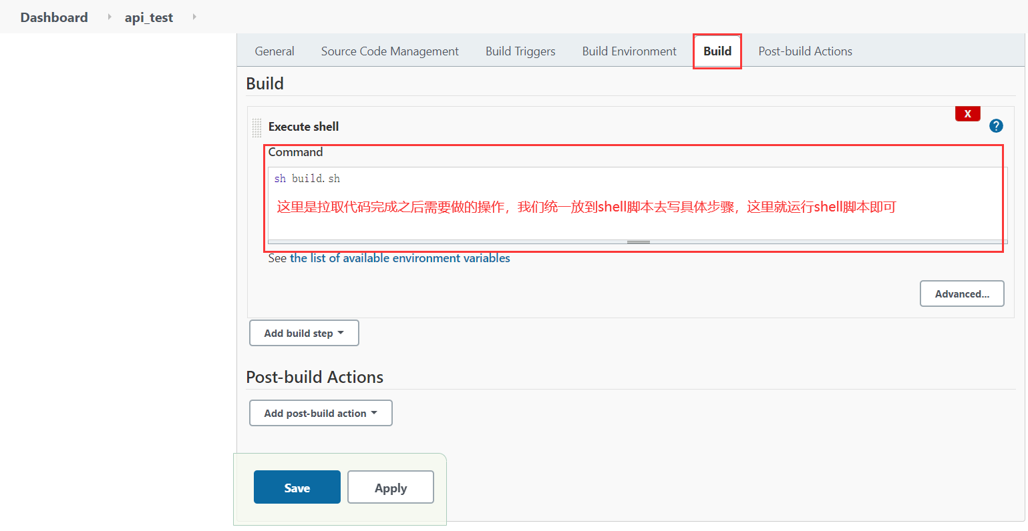Go to Source Code Management tab
The height and width of the screenshot is (531, 1028).
(x=389, y=51)
